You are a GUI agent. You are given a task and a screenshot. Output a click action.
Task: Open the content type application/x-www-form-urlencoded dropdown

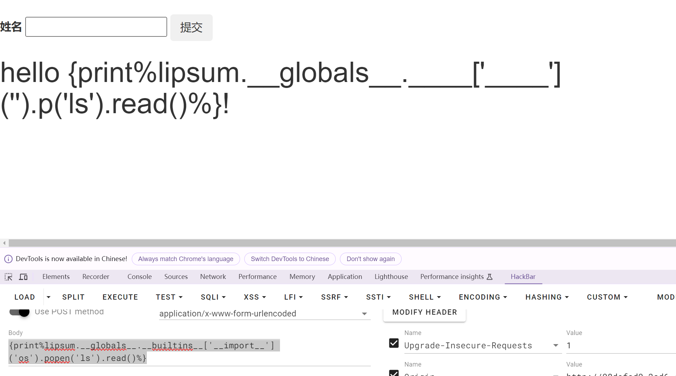pos(265,314)
